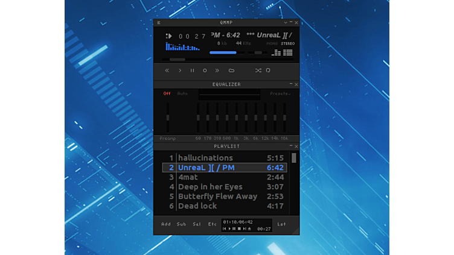Click the previous track button
The width and height of the screenshot is (454, 255).
pyautogui.click(x=167, y=71)
